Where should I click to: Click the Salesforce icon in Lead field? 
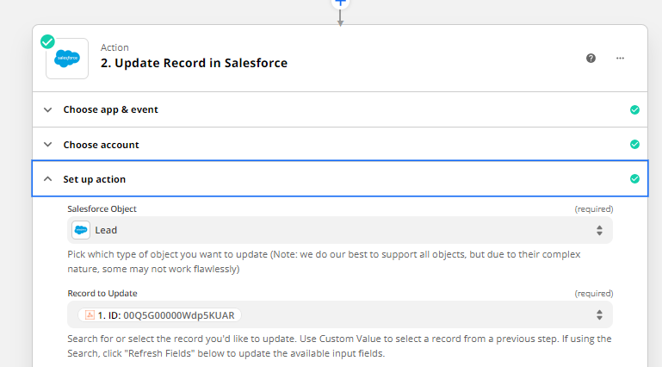click(81, 230)
